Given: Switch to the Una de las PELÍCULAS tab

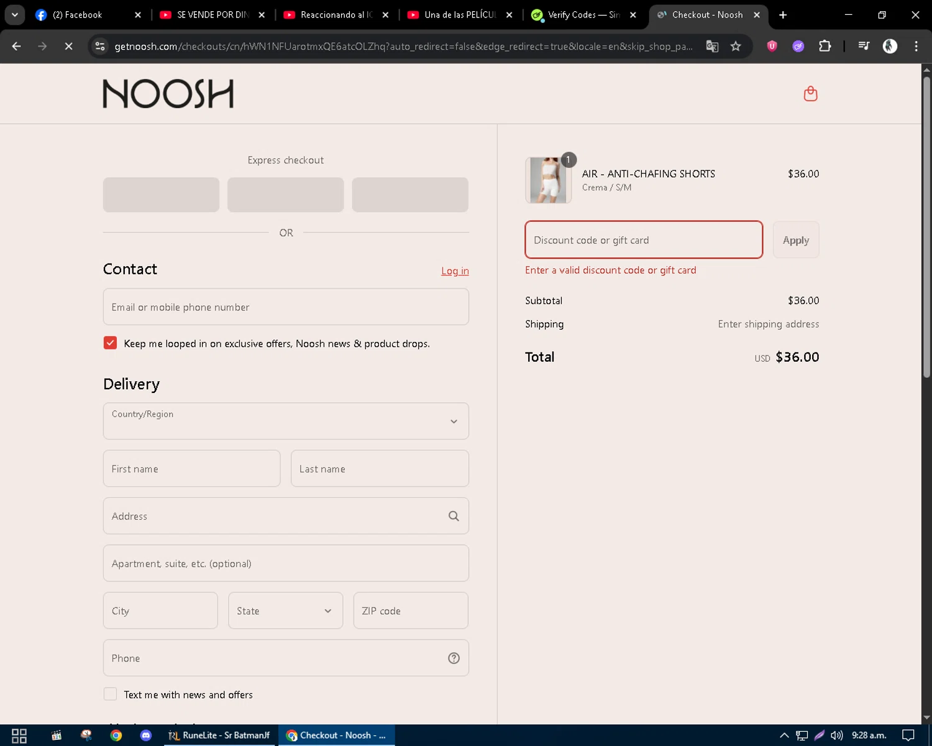Looking at the screenshot, I should [460, 15].
